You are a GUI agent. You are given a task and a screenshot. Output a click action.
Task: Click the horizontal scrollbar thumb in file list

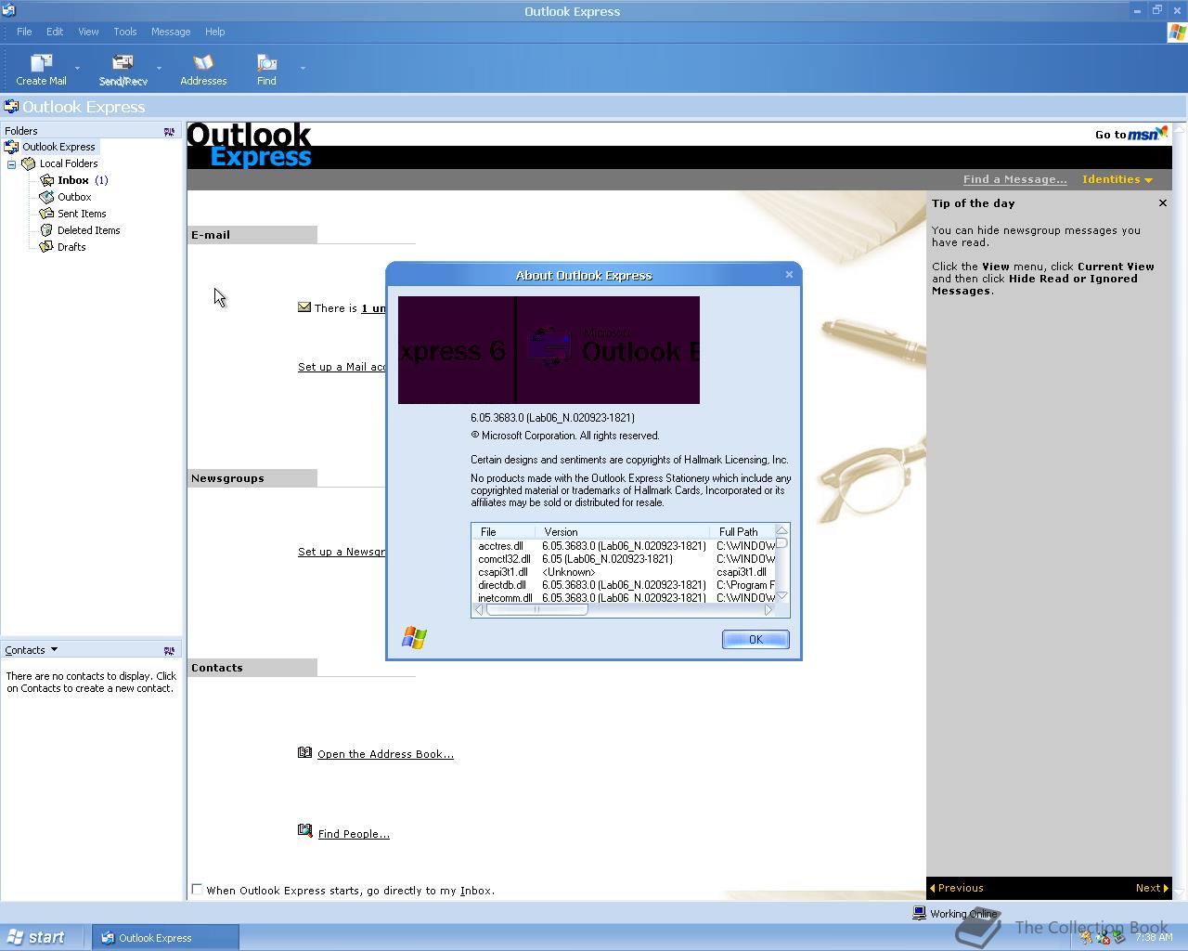[536, 610]
